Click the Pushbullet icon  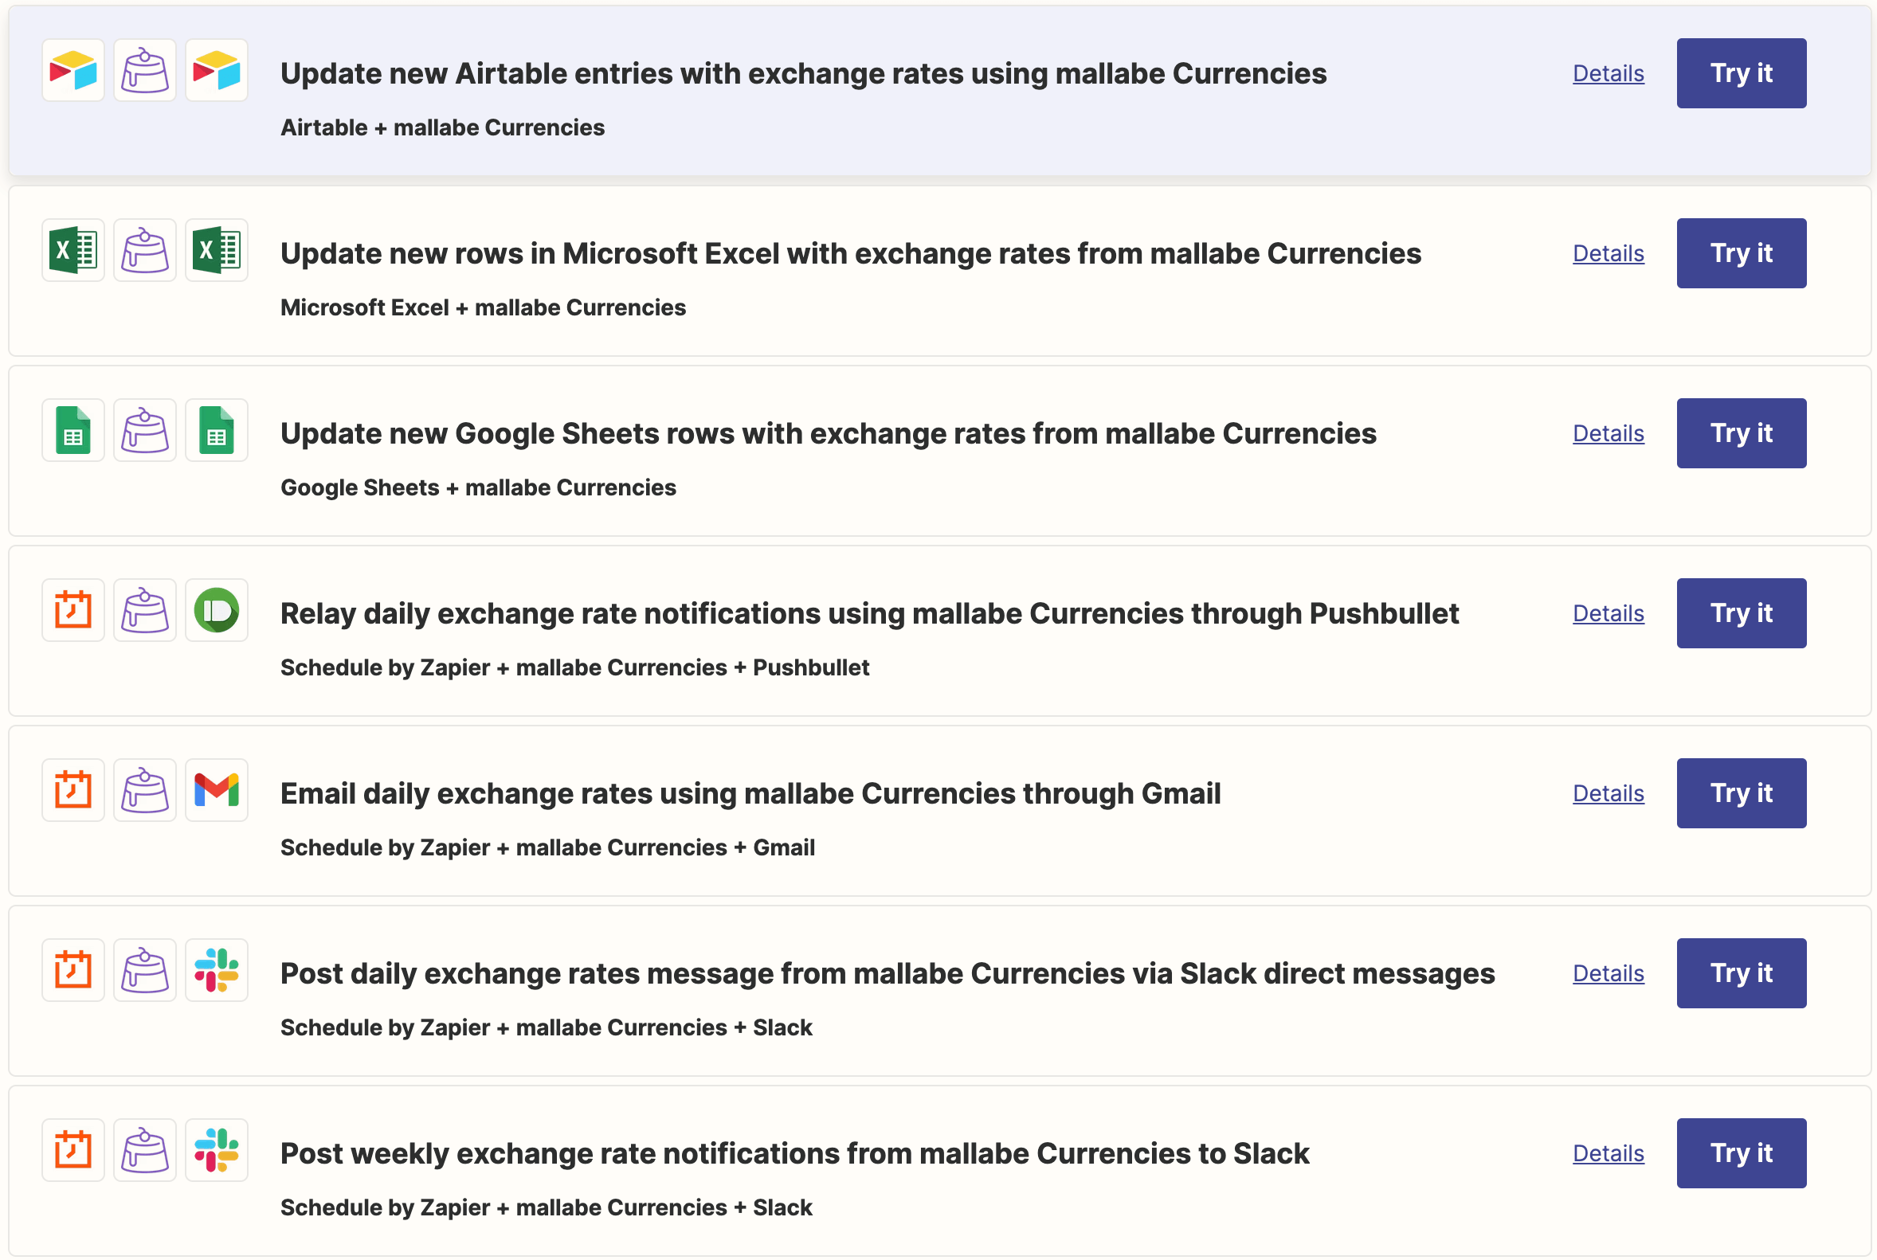click(x=216, y=611)
